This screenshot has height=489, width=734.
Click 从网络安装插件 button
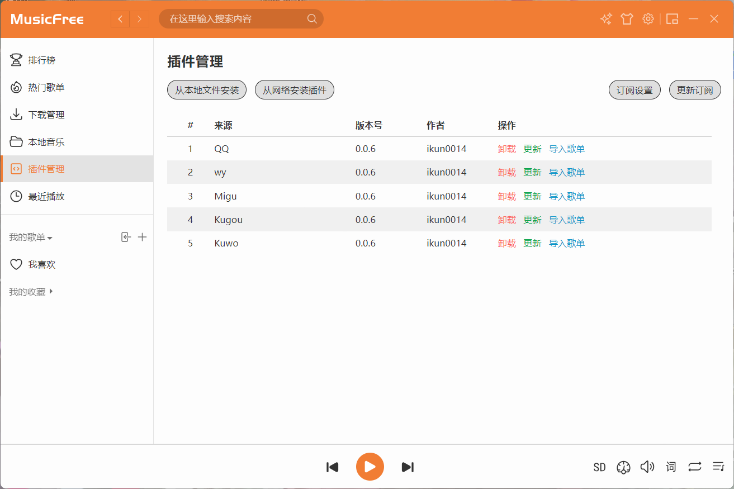[295, 90]
